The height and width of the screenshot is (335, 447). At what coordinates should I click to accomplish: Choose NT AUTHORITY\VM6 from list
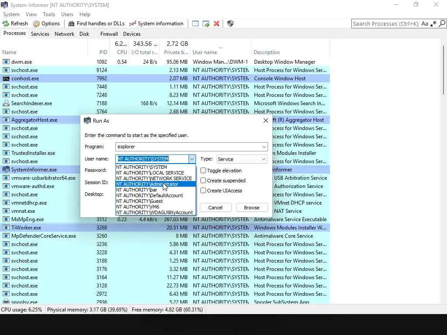pos(156,207)
